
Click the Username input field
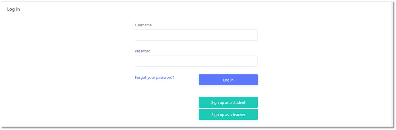(196, 35)
